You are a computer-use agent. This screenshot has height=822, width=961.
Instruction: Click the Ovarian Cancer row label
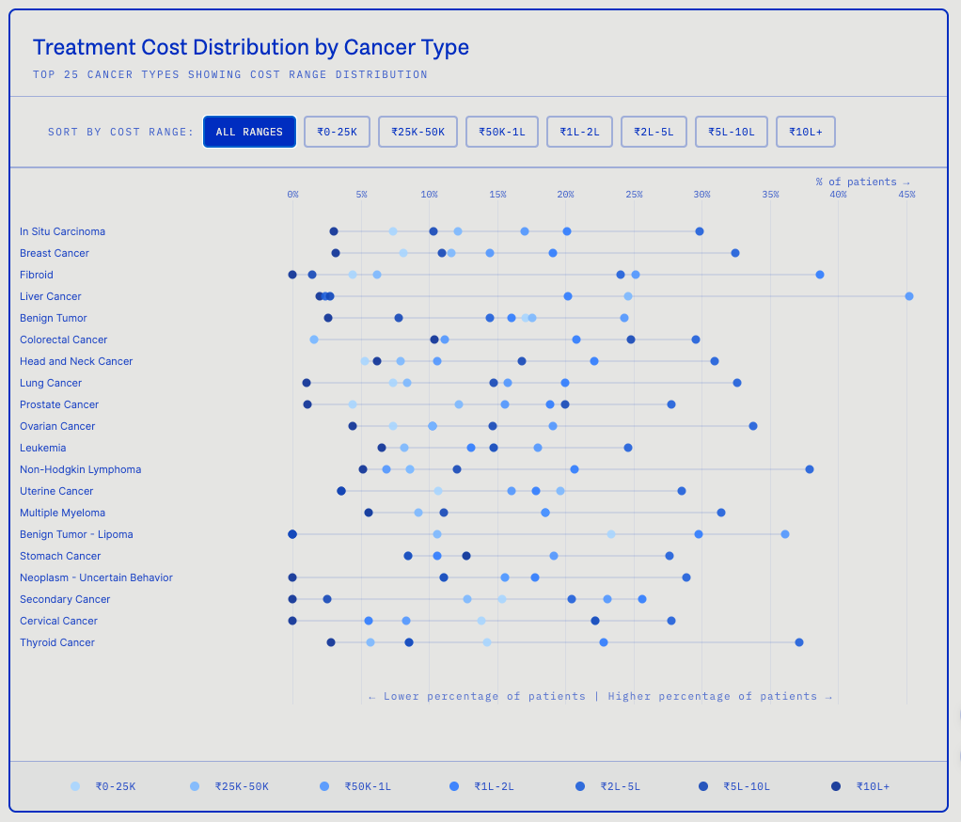click(x=57, y=426)
